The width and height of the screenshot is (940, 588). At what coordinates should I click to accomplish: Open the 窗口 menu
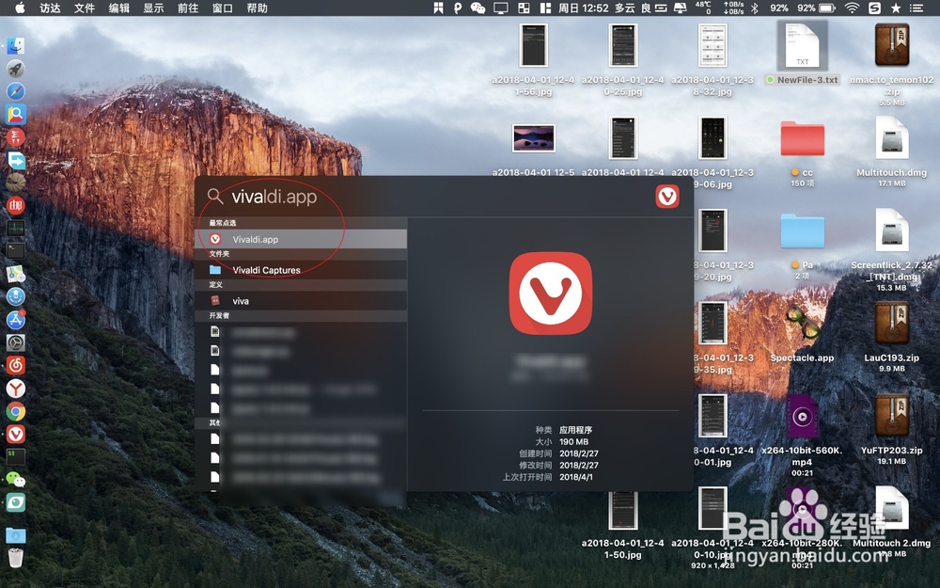tap(223, 8)
